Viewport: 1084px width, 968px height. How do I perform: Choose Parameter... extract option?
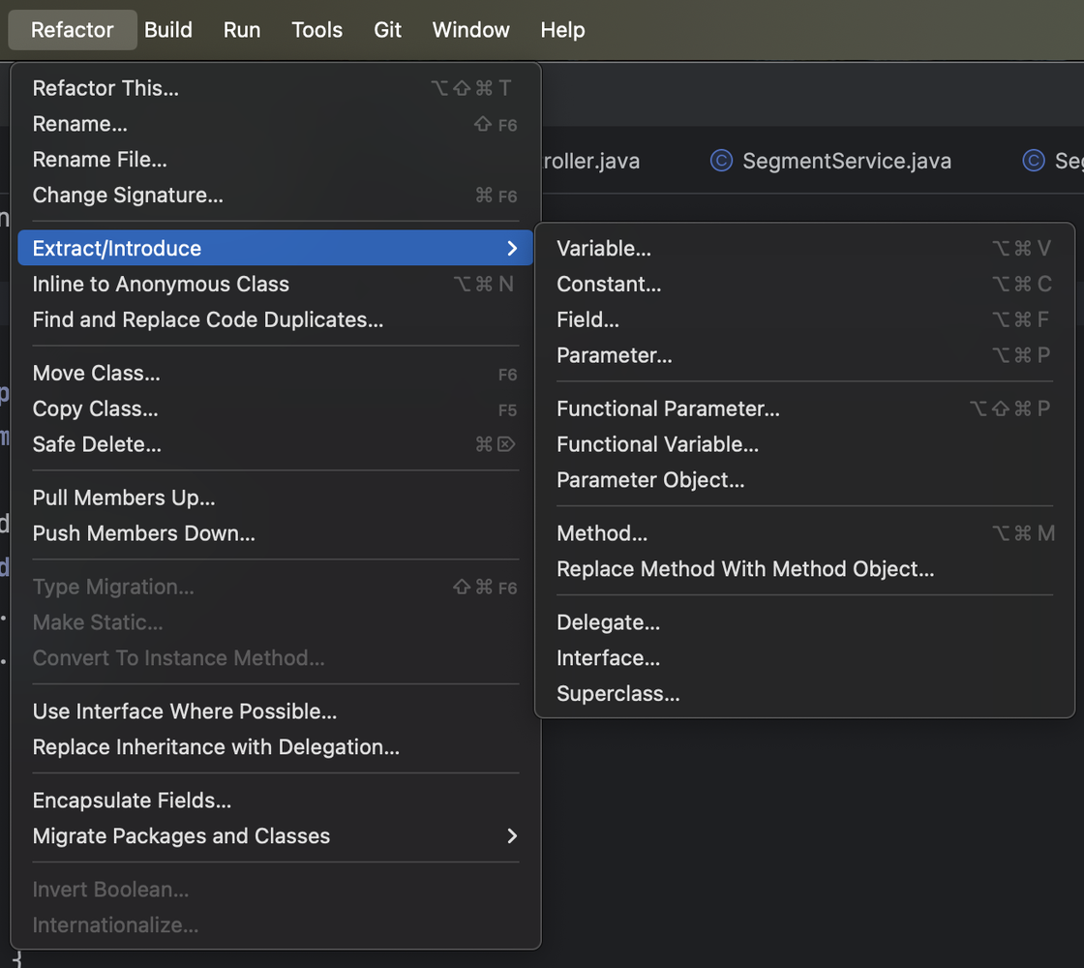pos(804,354)
